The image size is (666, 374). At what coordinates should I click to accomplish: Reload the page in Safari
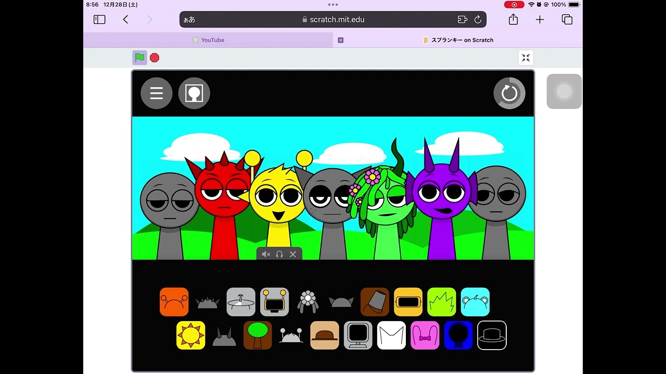[x=478, y=20]
